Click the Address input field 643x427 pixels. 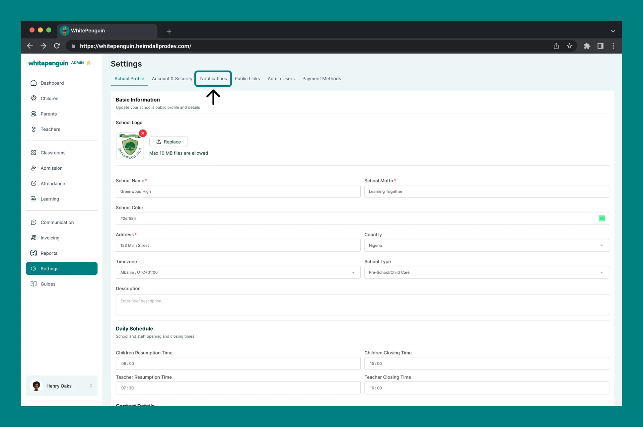[238, 245]
